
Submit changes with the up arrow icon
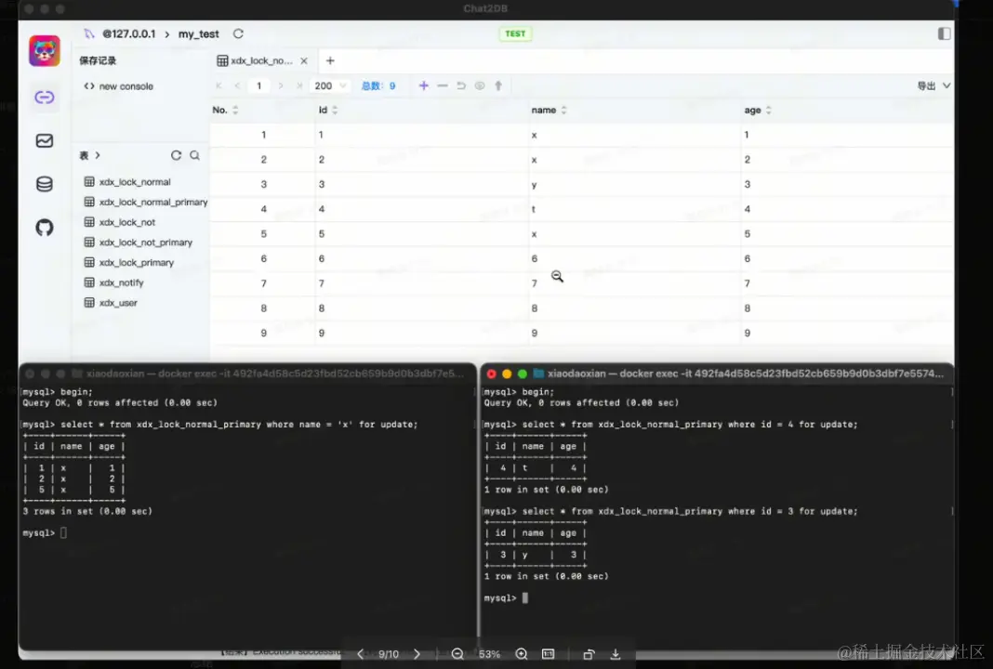[498, 85]
